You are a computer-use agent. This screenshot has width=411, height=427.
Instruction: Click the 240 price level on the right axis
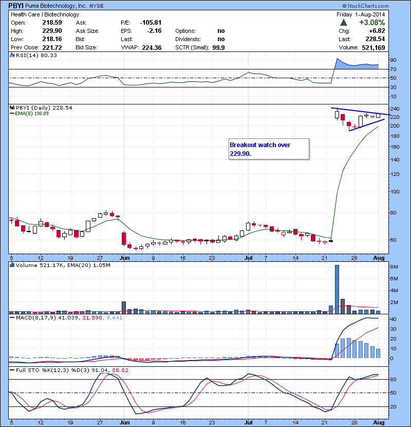pyautogui.click(x=395, y=109)
